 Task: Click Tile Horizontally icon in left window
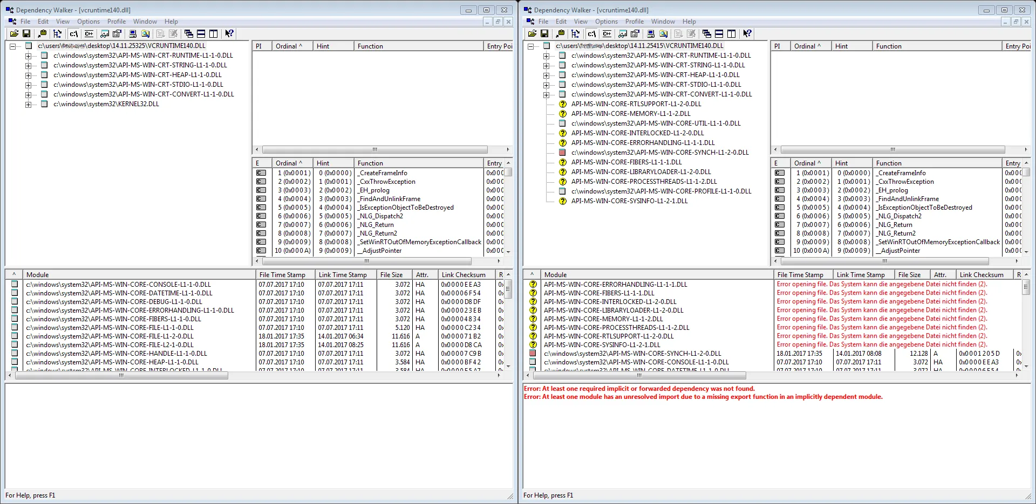pos(201,33)
